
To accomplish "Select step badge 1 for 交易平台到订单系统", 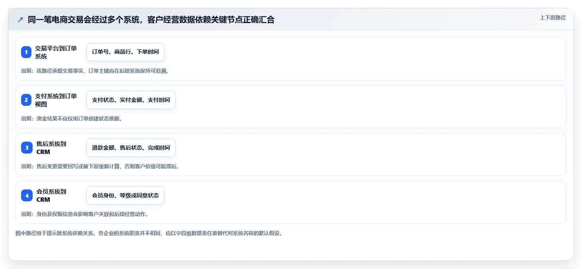I will coord(26,52).
